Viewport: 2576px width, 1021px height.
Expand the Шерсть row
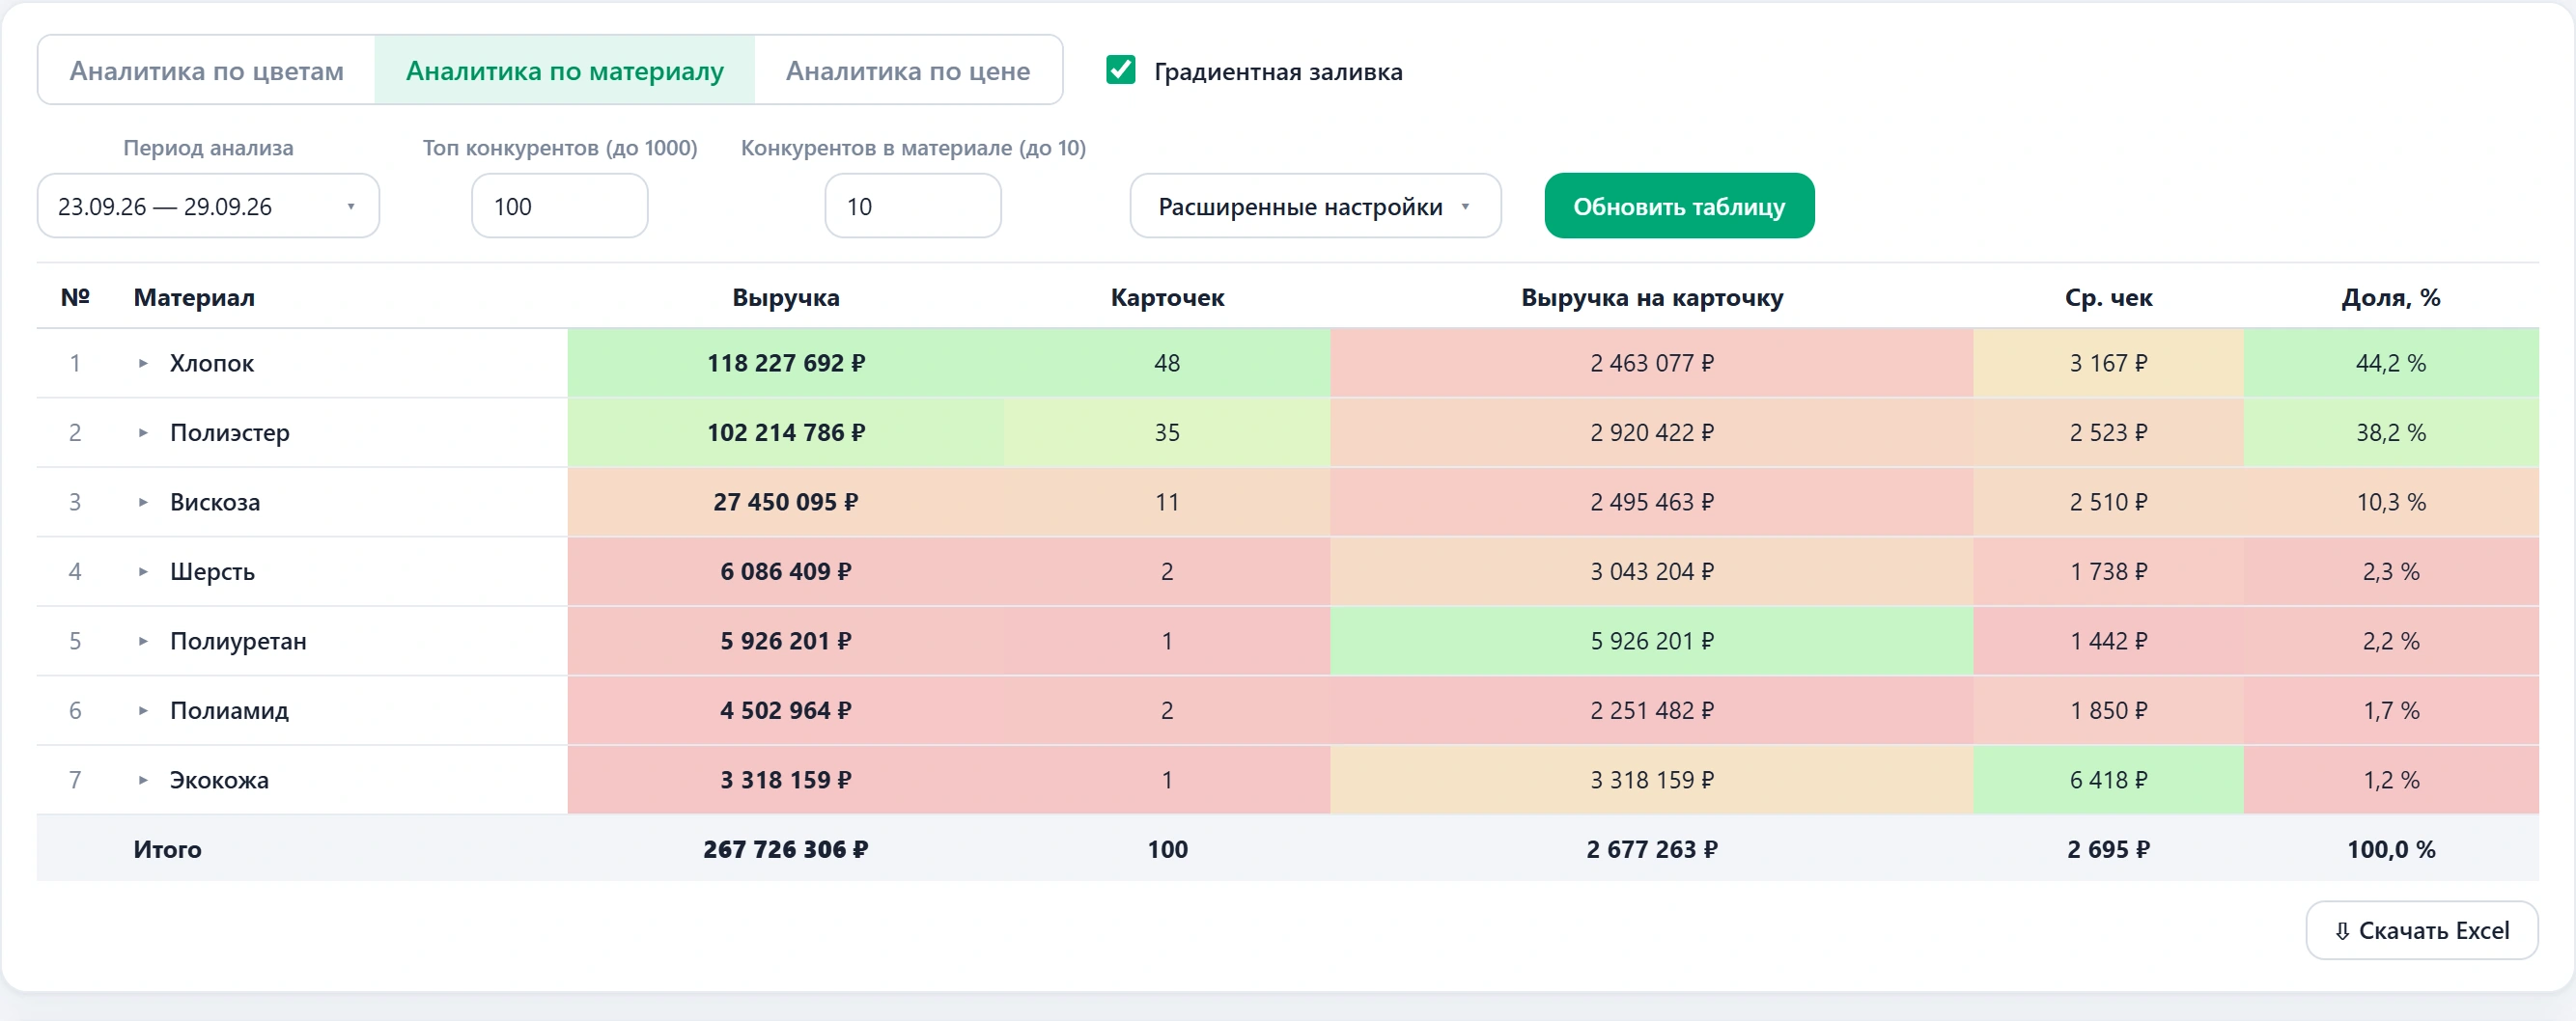tap(143, 571)
